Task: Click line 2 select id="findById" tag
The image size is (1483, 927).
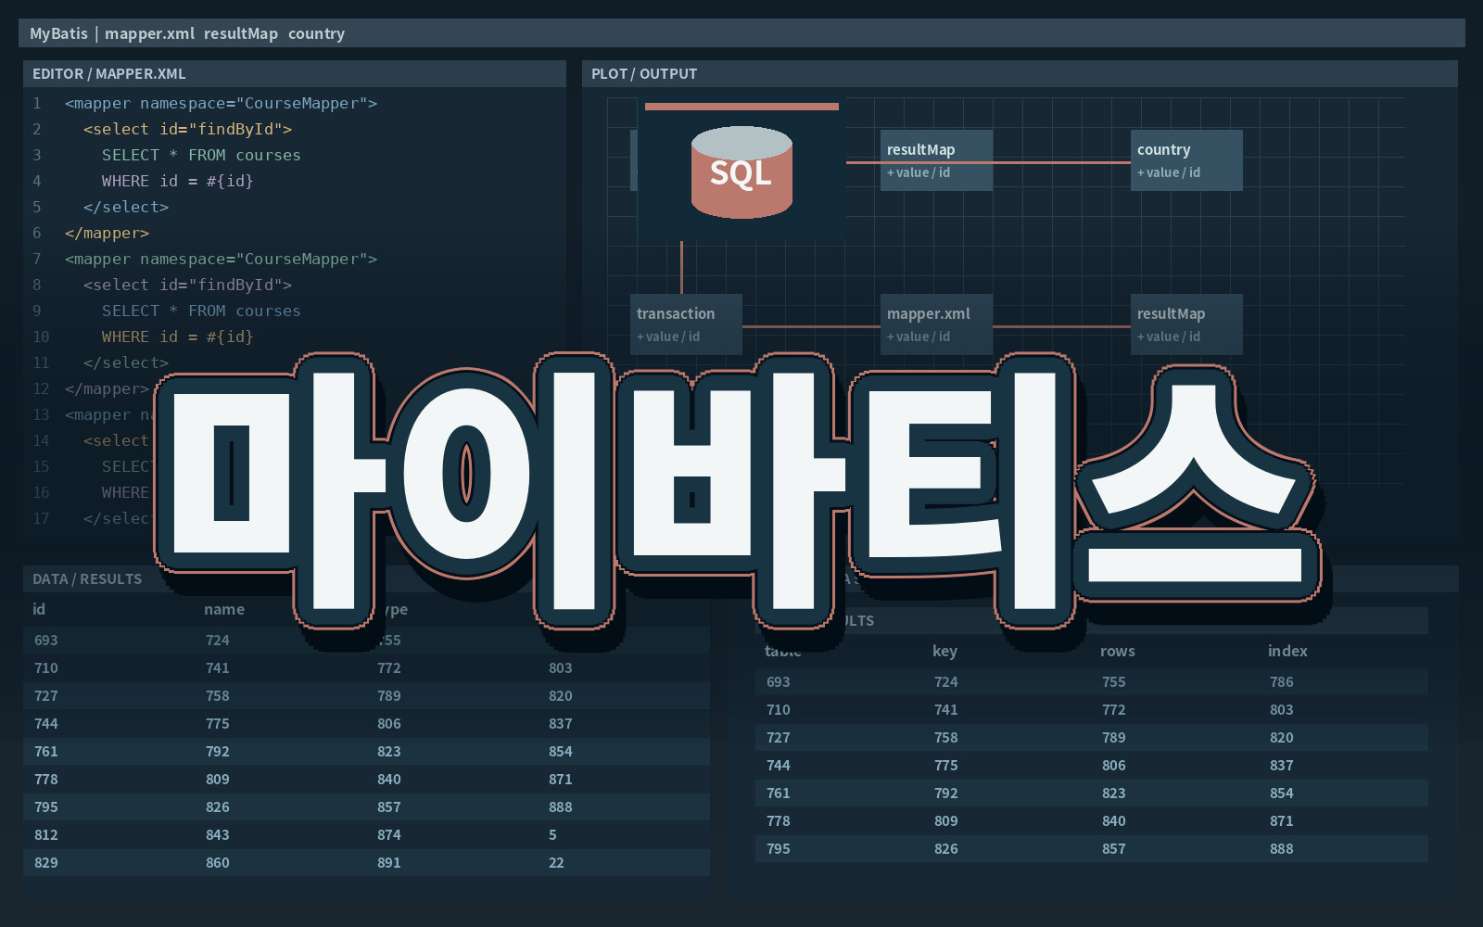Action: tap(187, 129)
